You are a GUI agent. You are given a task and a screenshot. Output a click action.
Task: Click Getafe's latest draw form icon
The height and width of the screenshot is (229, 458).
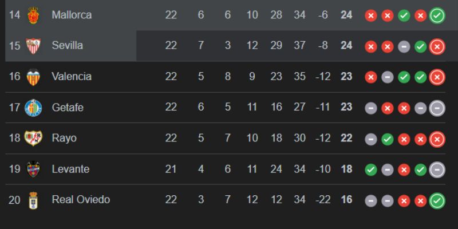(437, 108)
